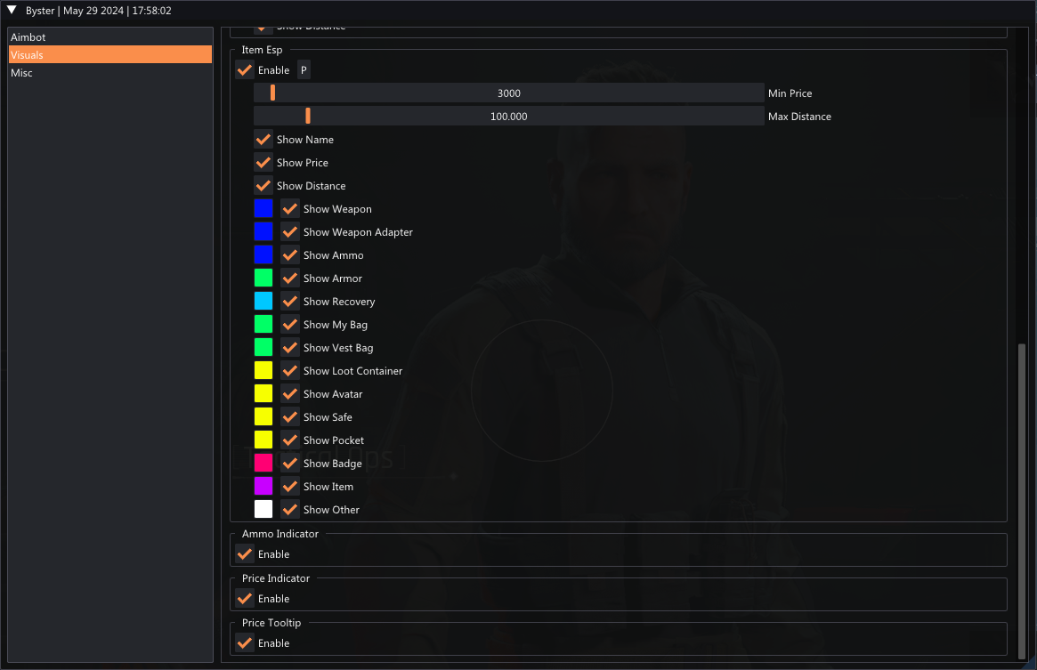Switch to the Misc tab
1037x670 pixels.
click(109, 73)
